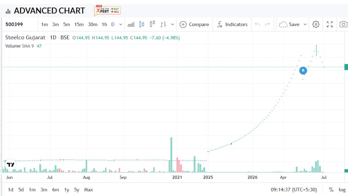Toggle percentage scale
This screenshot has height=196, width=348.
pos(331,190)
